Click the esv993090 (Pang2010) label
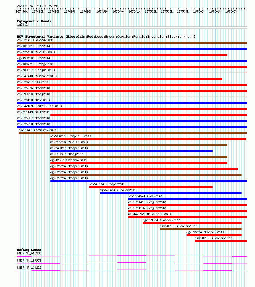 [x=34, y=94]
